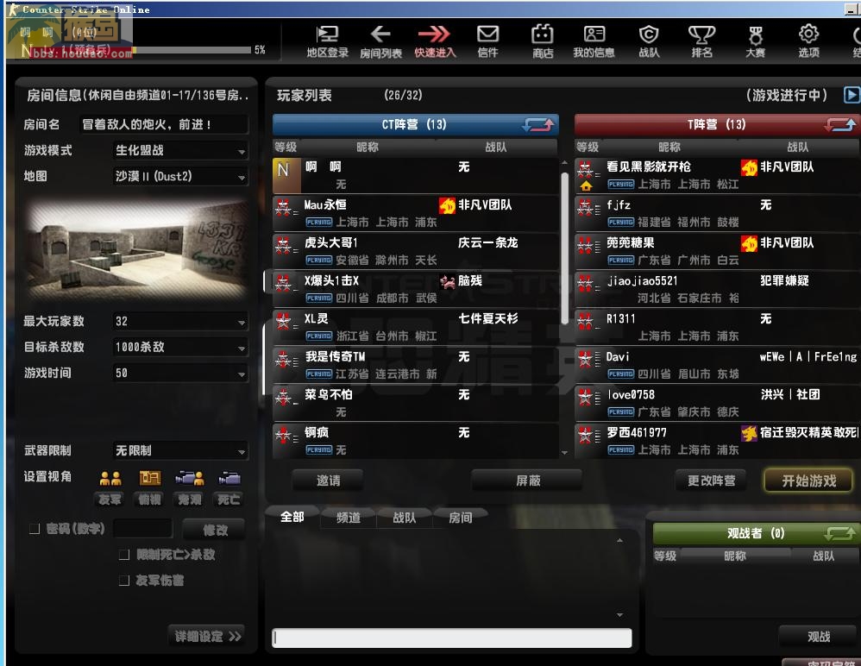The height and width of the screenshot is (666, 861).
Task: Click the blue play icon beside 游戏进行中
Action: pyautogui.click(x=852, y=95)
